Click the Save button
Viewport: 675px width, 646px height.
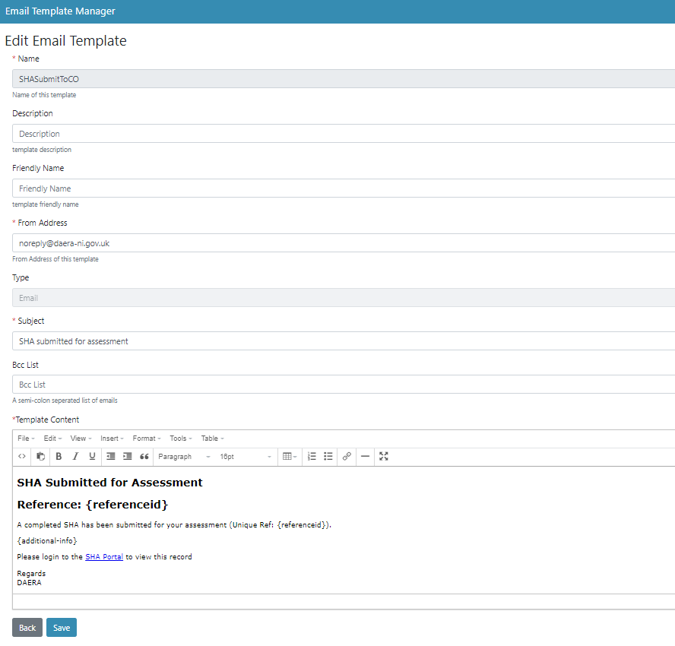coord(62,628)
